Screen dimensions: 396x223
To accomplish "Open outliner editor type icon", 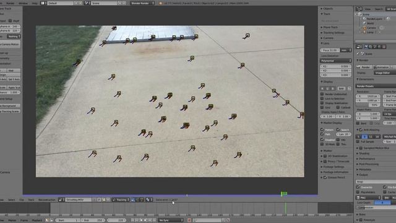I will 359,9.
